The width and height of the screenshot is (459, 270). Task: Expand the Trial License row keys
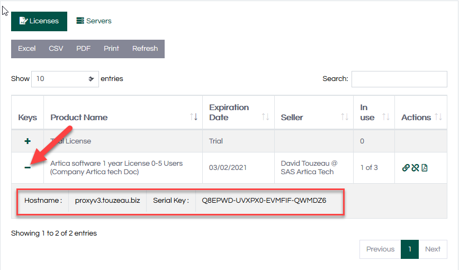[x=28, y=141]
